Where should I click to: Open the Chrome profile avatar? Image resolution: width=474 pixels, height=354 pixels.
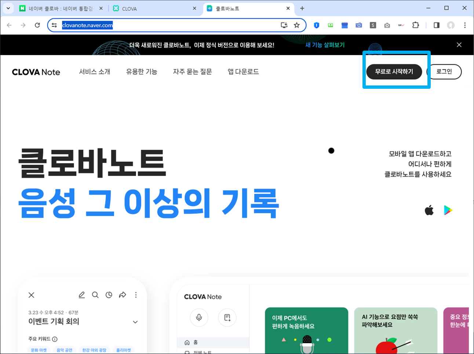(451, 25)
